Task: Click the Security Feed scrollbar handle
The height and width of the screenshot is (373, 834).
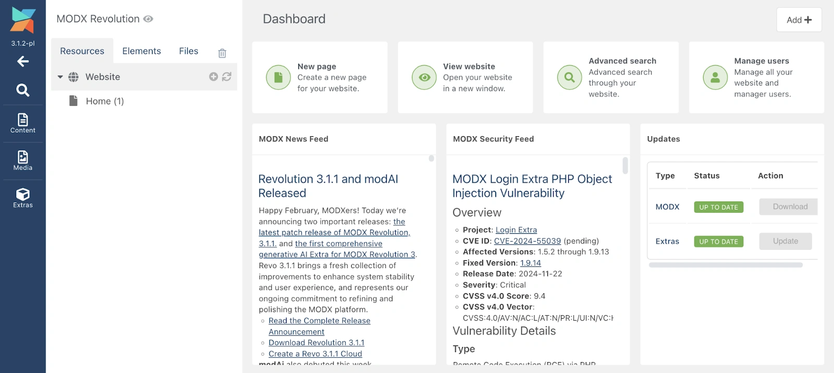Action: click(625, 165)
